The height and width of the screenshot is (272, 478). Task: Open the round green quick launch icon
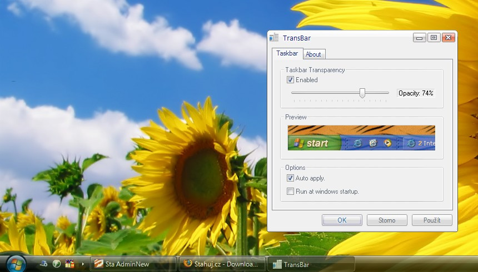56,264
